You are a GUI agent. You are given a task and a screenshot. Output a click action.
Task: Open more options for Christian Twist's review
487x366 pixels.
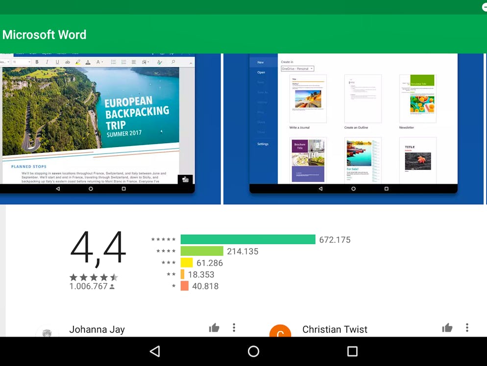pyautogui.click(x=467, y=327)
